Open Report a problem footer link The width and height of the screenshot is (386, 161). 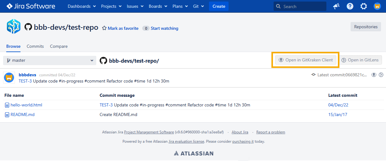pyautogui.click(x=270, y=132)
